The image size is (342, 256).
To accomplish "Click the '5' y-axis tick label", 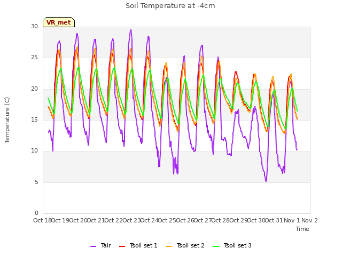I will coord(36,182).
